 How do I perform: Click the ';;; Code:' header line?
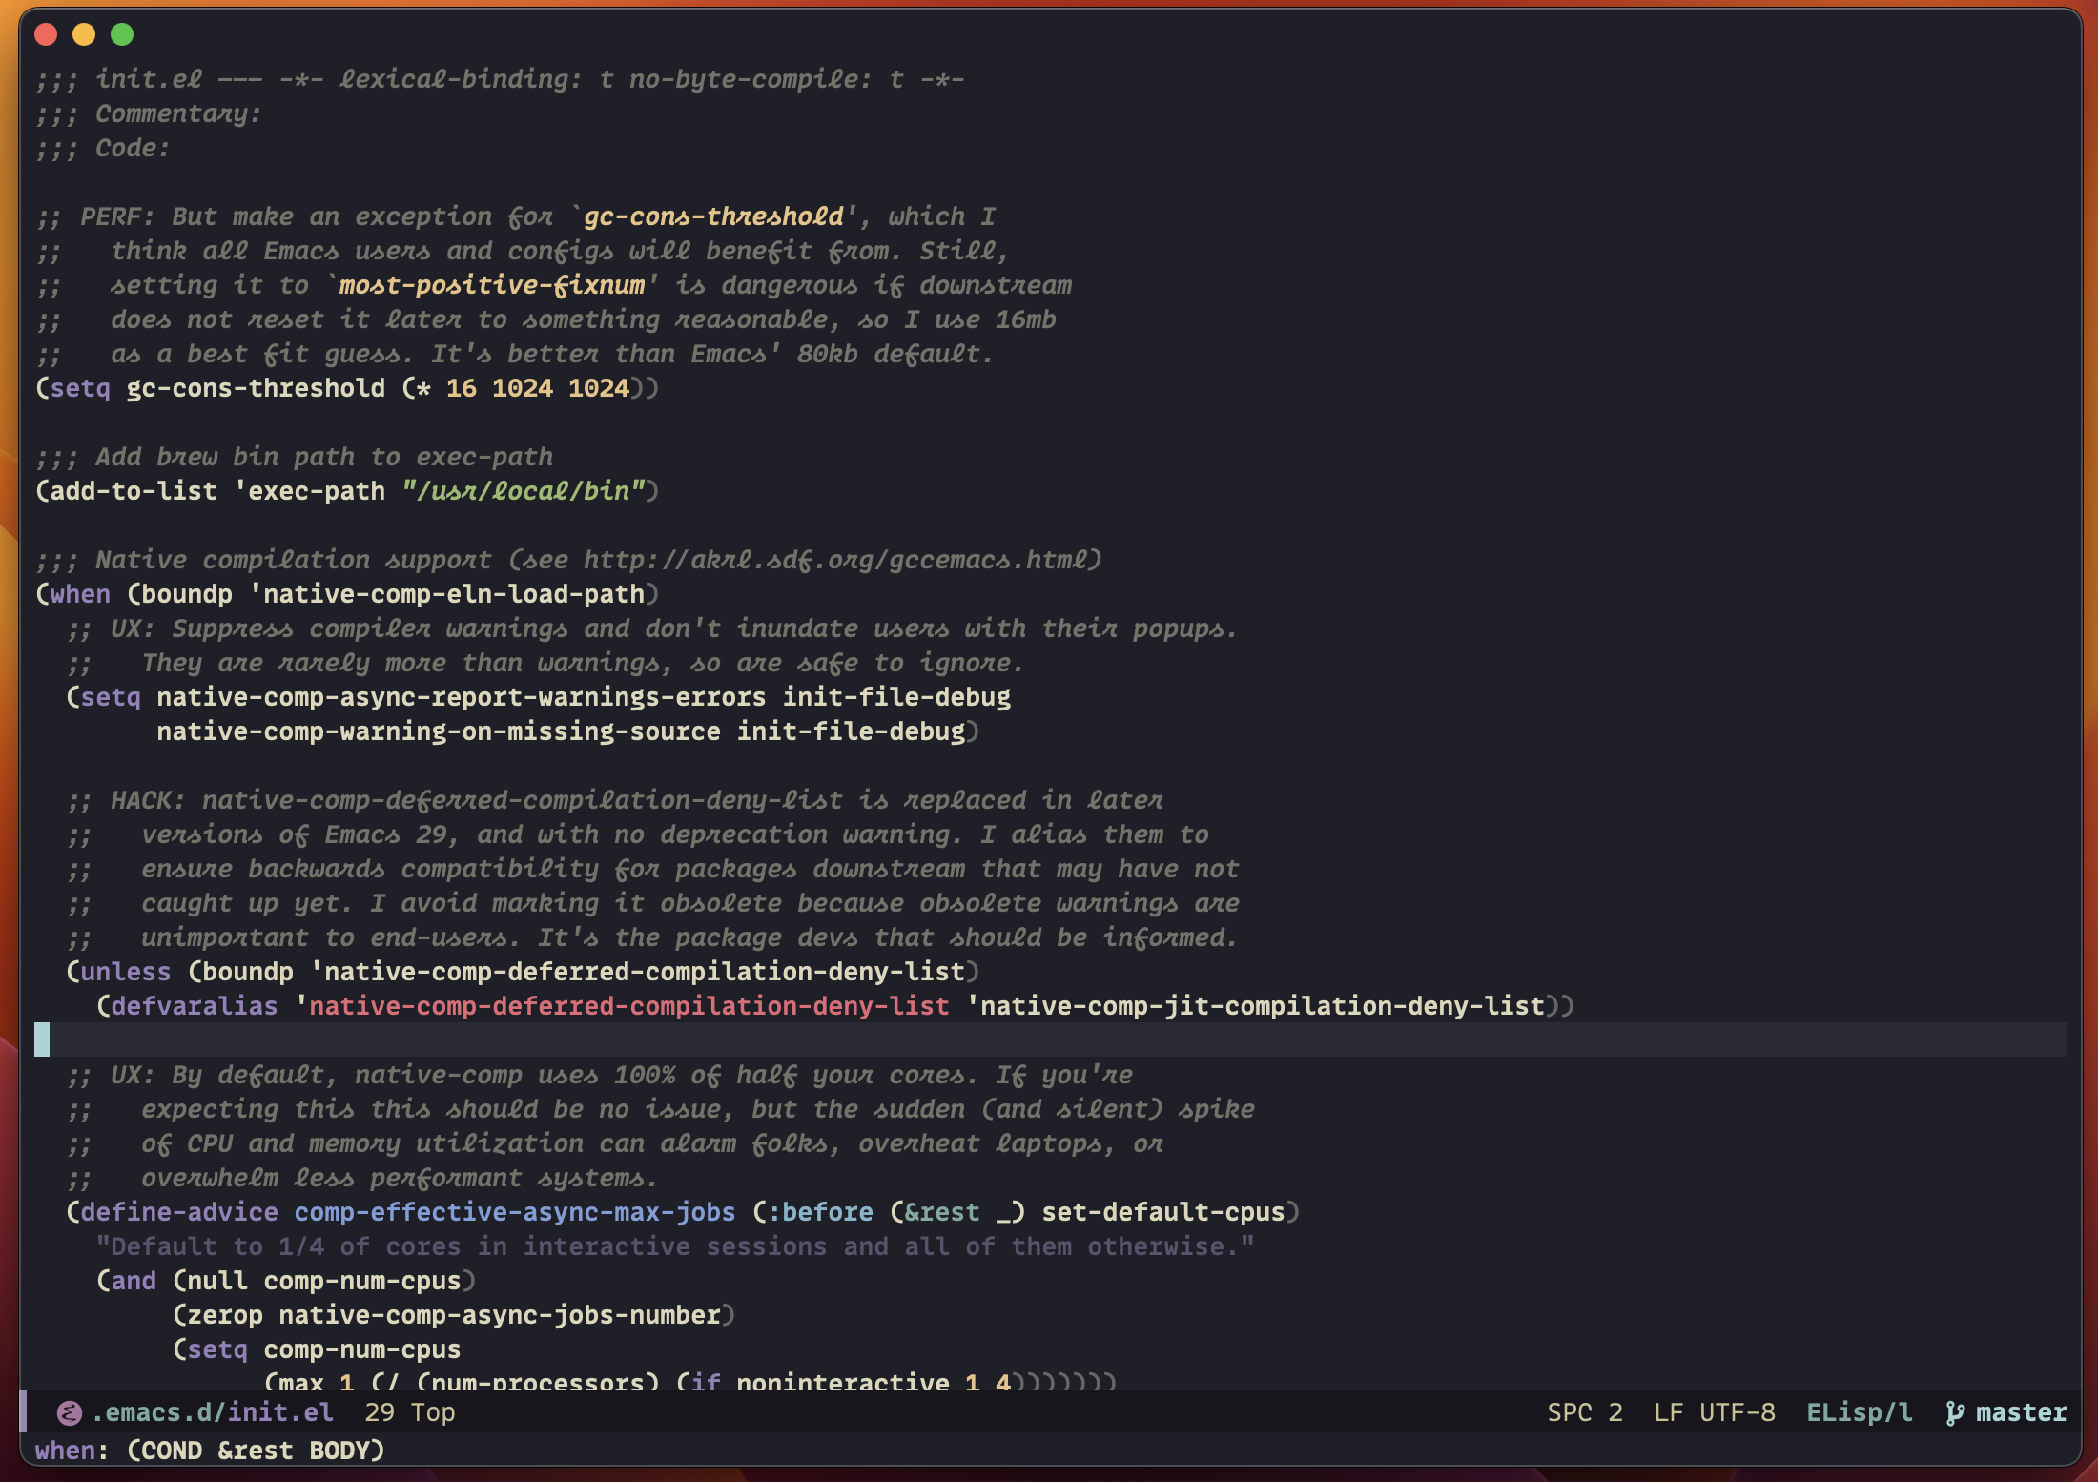pyautogui.click(x=102, y=148)
